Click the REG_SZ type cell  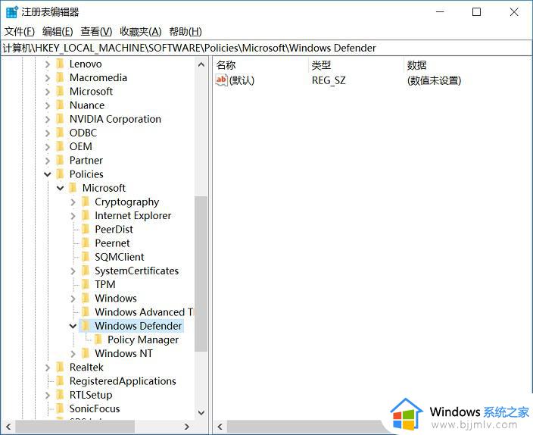[x=329, y=80]
